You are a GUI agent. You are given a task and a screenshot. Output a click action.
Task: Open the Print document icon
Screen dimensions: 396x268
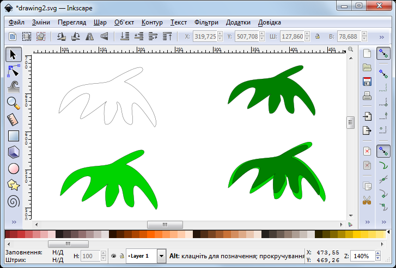pyautogui.click(x=367, y=96)
